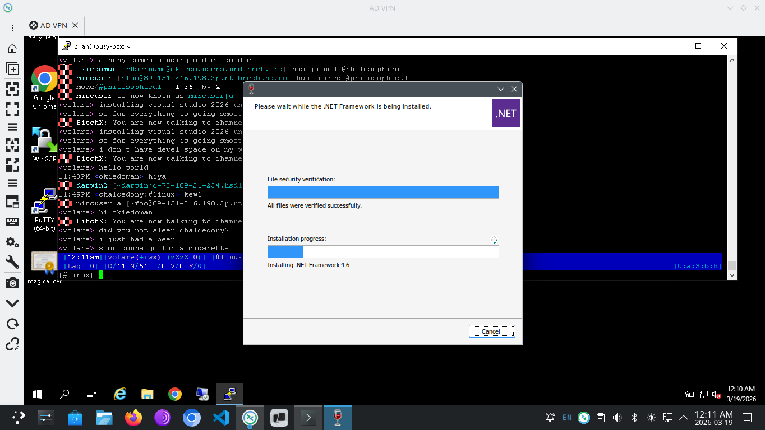765x430 pixels.
Task: Click the Installation progress bar
Action: coord(383,251)
